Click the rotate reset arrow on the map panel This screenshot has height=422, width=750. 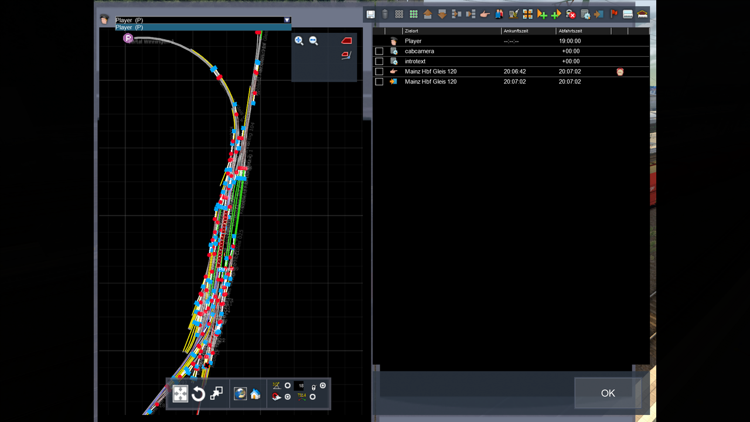[199, 394]
